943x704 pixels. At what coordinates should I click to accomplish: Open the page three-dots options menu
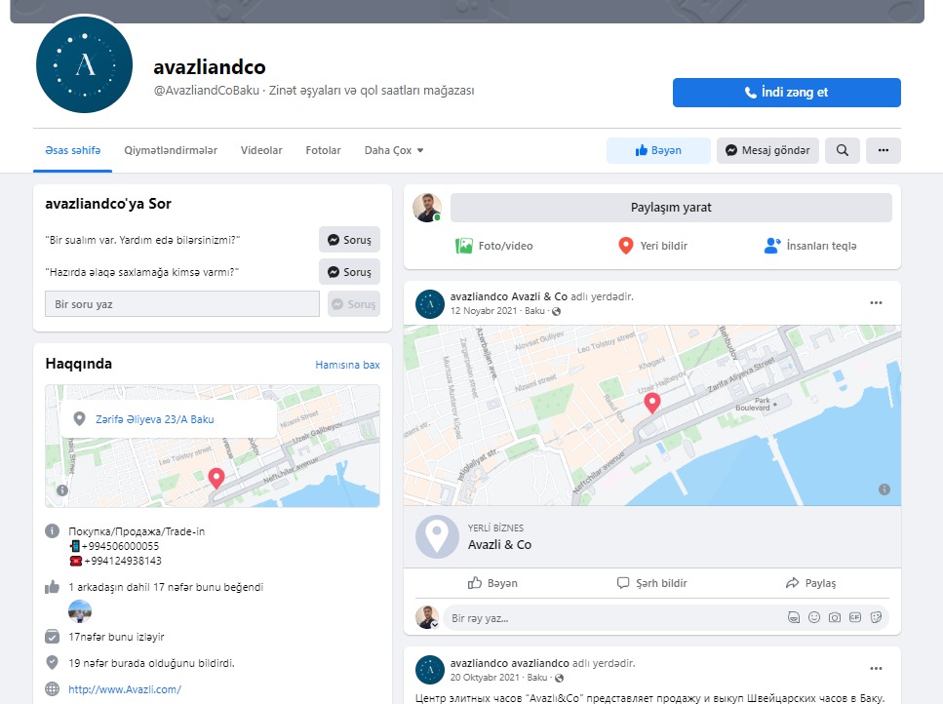(883, 150)
